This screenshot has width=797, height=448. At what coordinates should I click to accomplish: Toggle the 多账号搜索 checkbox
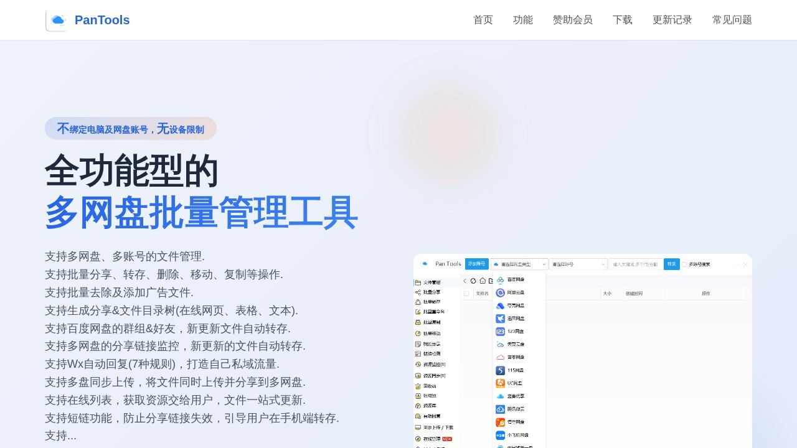coord(684,264)
